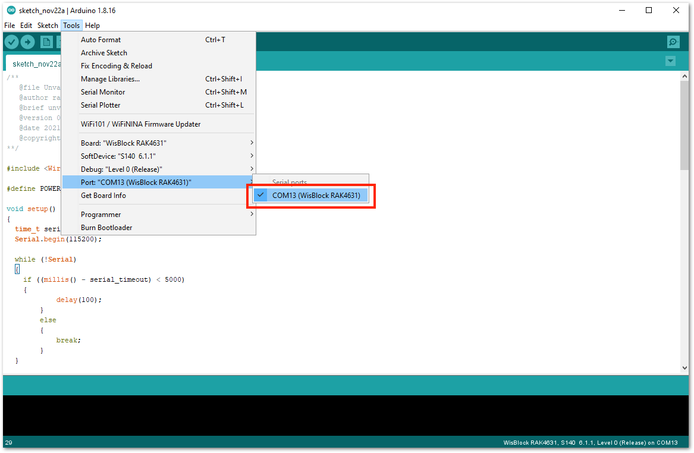This screenshot has height=453, width=694.
Task: Choose Archive Sketch menu entry
Action: pos(158,53)
